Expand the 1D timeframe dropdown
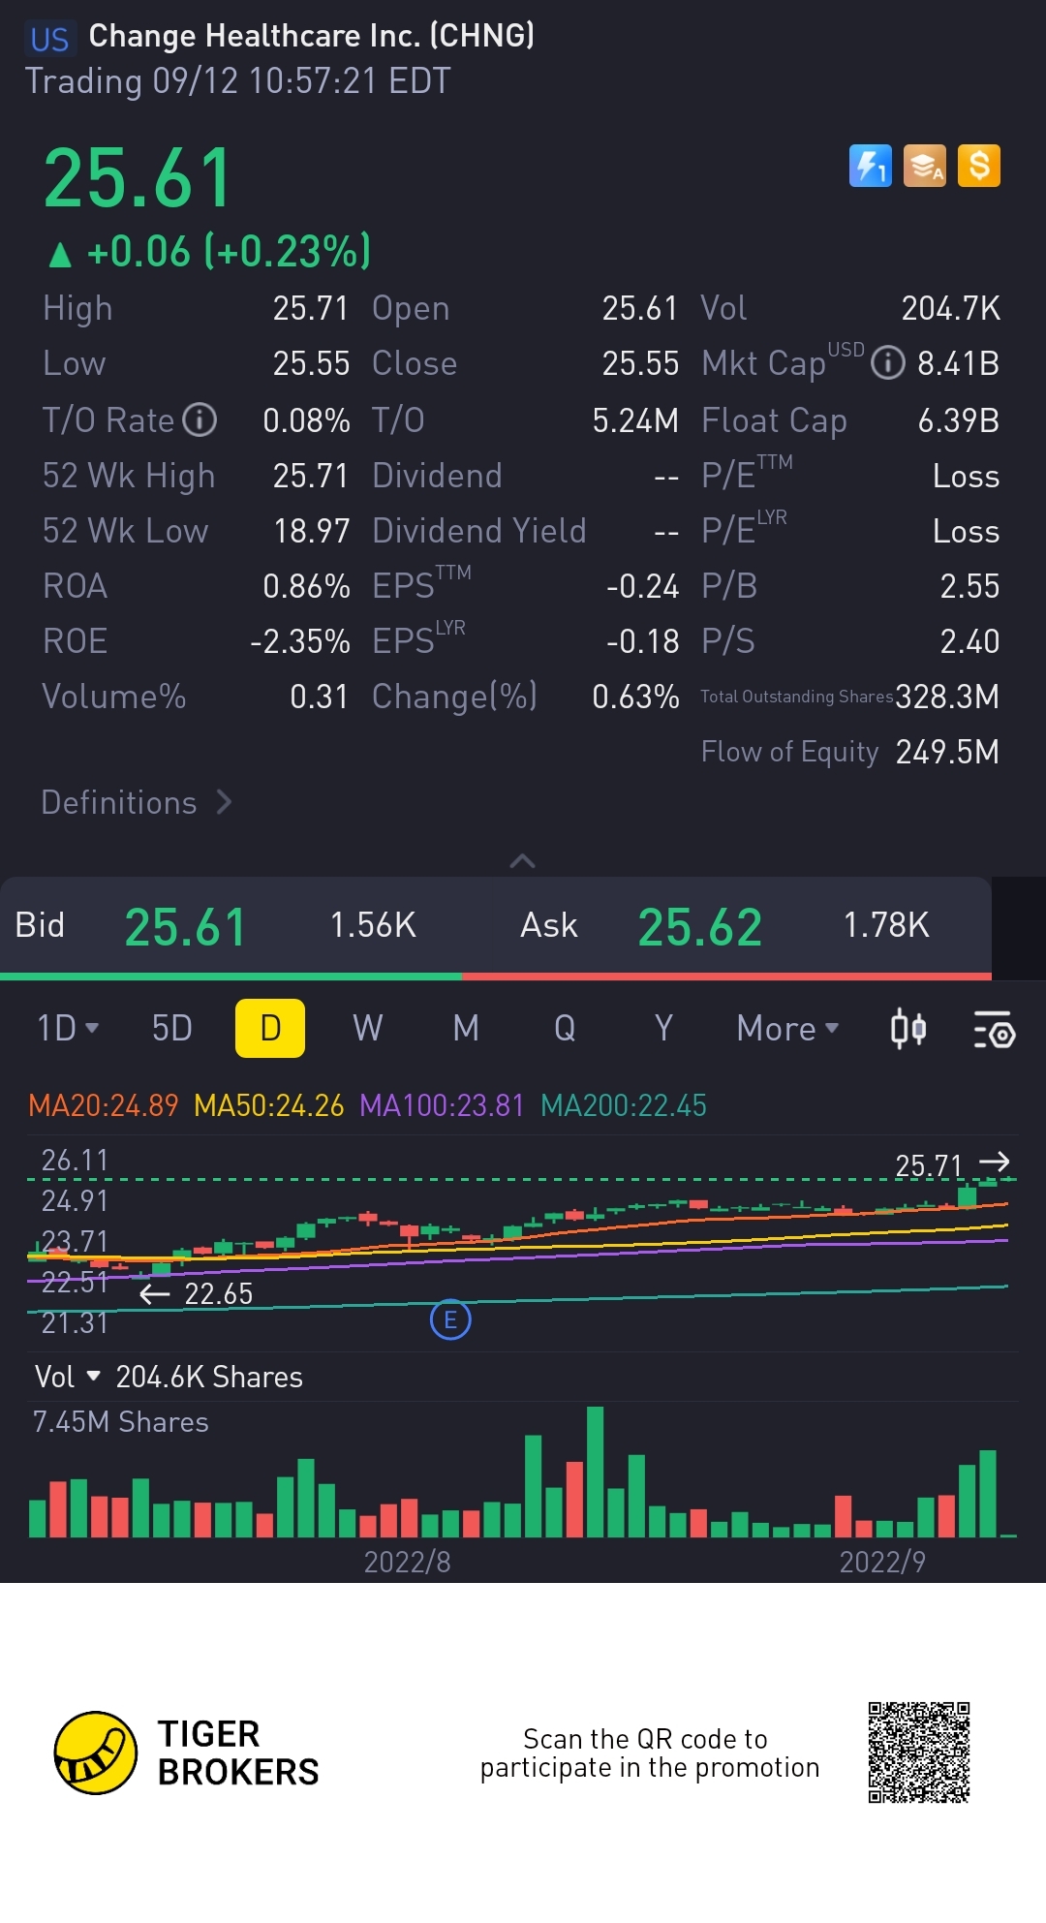Image resolution: width=1046 pixels, height=1923 pixels. 68,1028
